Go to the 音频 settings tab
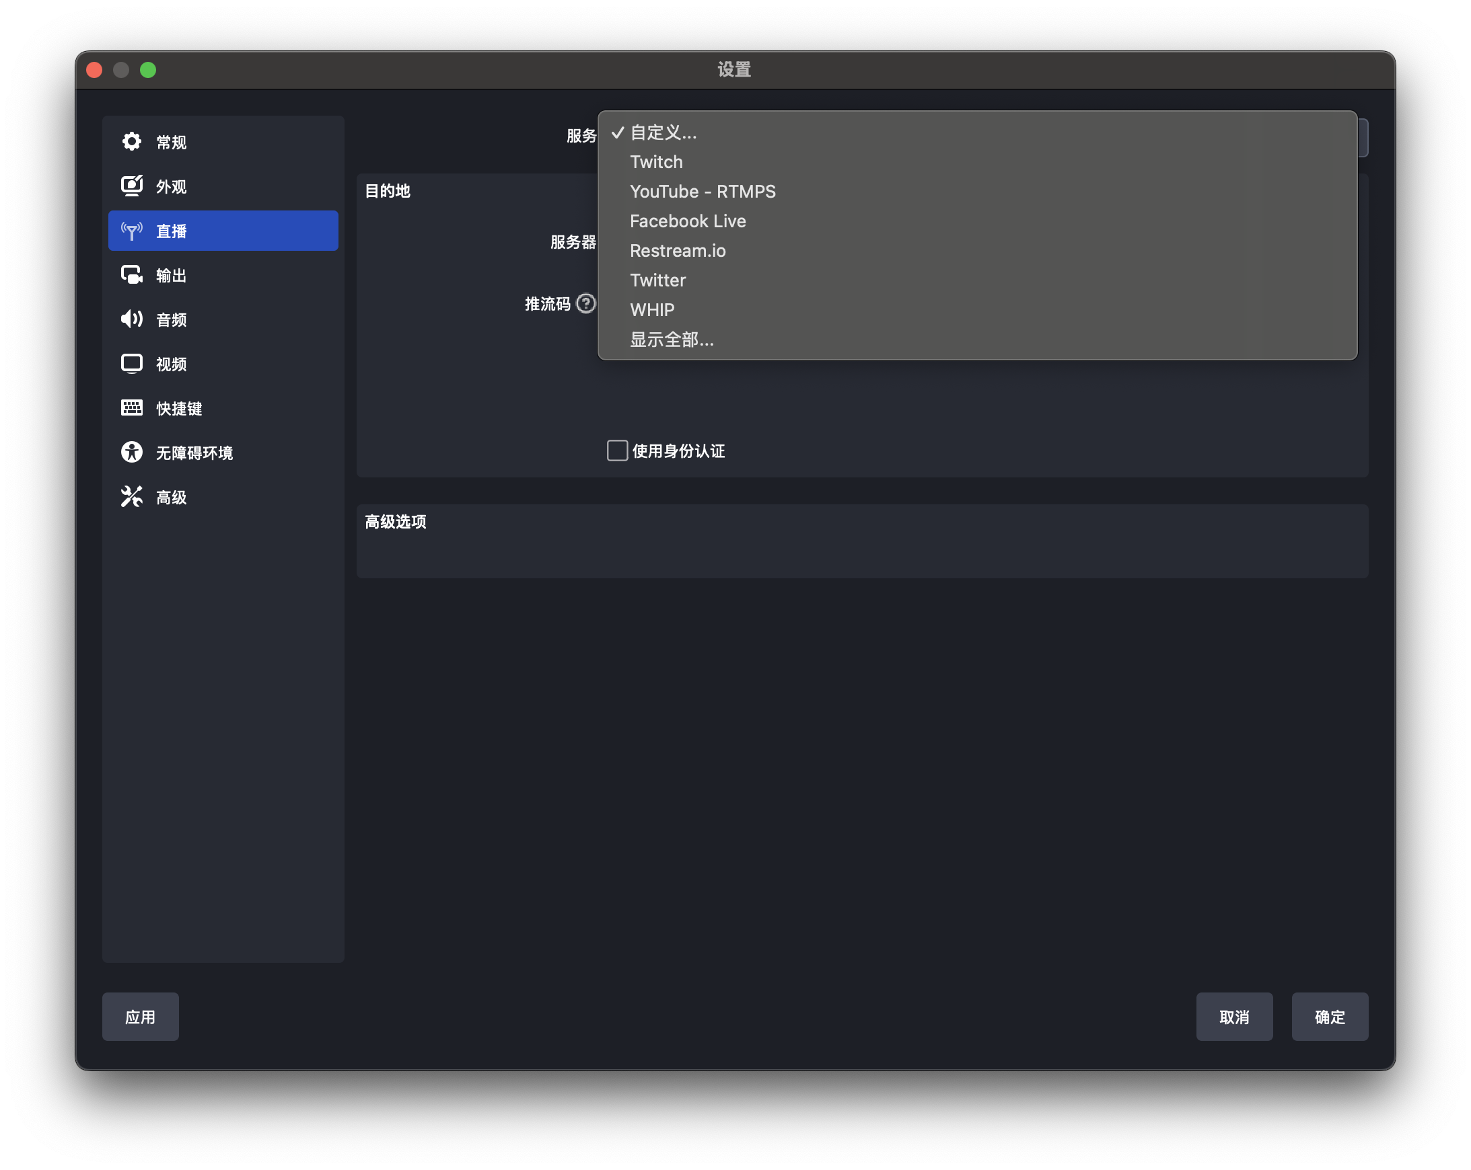 223,319
